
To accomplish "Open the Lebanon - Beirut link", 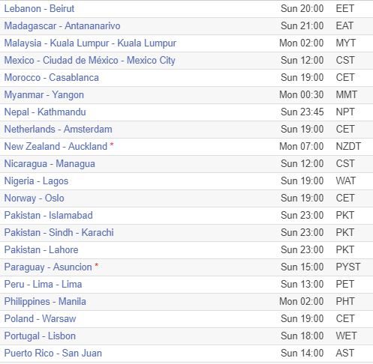I will click(39, 9).
